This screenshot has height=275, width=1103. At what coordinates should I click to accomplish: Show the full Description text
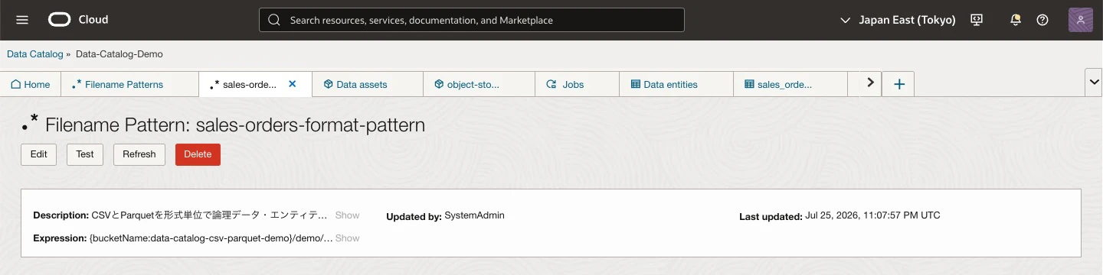(x=347, y=215)
